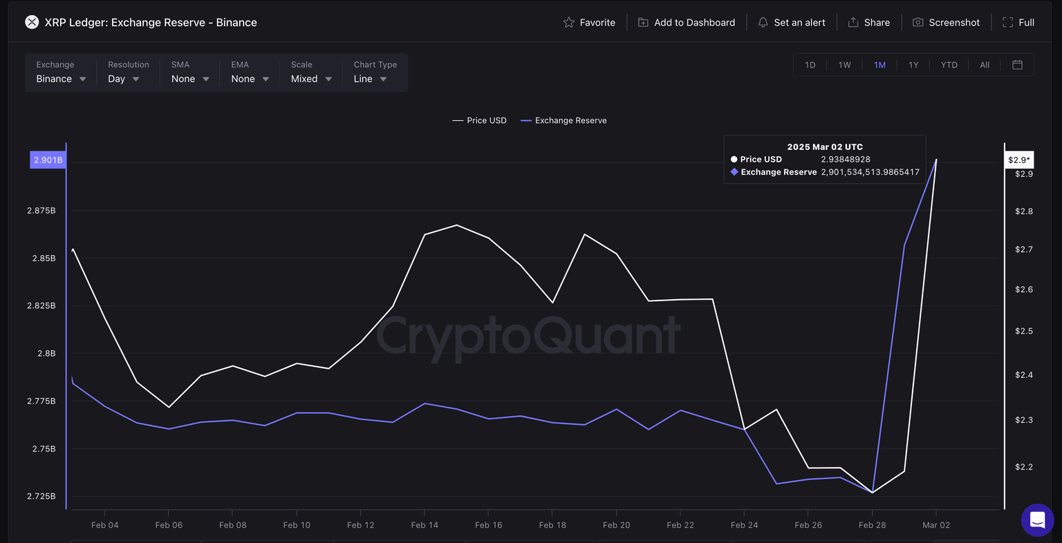Take a chart Screenshot via camera icon
The width and height of the screenshot is (1062, 543).
[x=917, y=21]
